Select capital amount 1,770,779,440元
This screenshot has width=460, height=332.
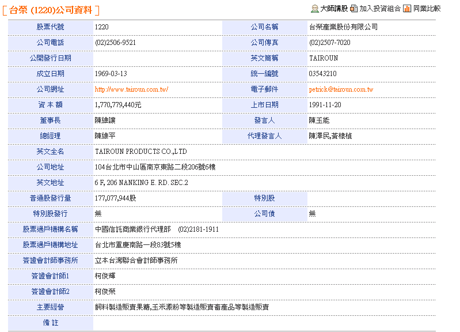coord(118,105)
